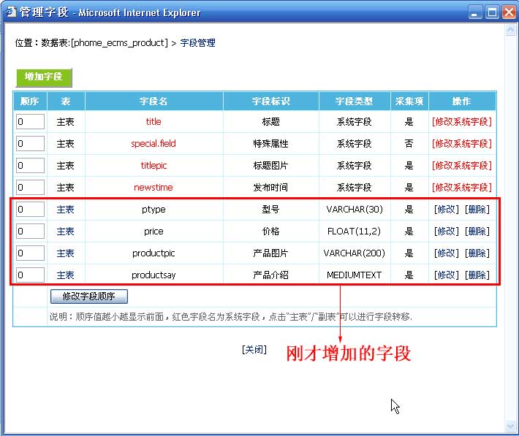
Task: Click the 字段管理 breadcrumb link
Action: tap(198, 43)
